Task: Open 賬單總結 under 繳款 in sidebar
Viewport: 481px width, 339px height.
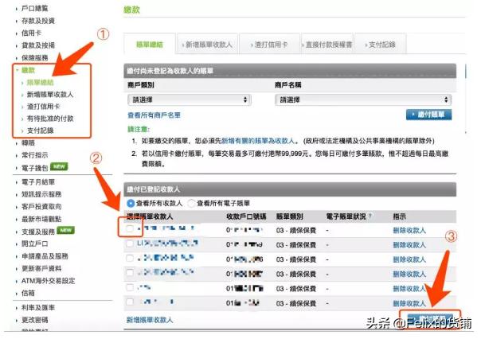Action: click(x=40, y=83)
